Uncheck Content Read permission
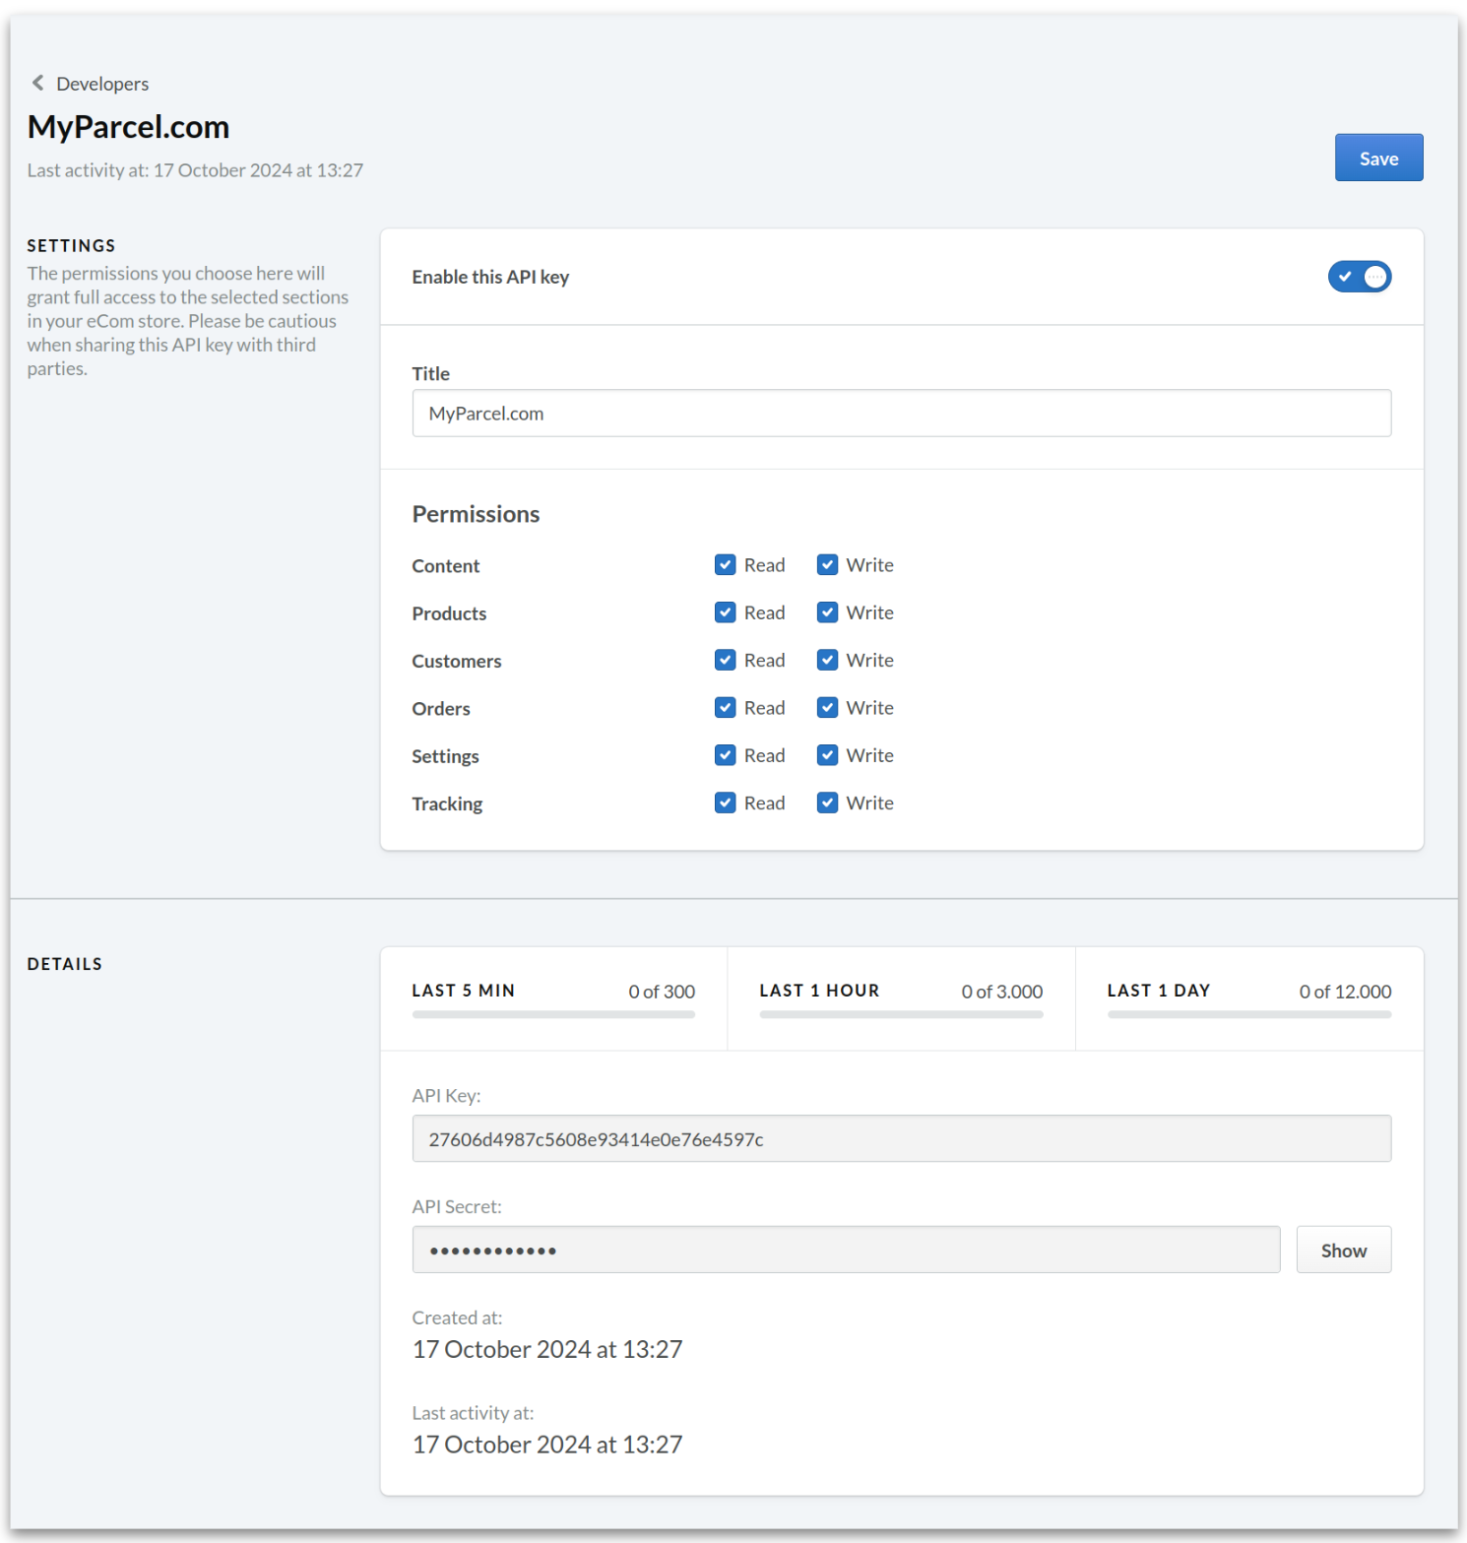The image size is (1467, 1543). [726, 565]
